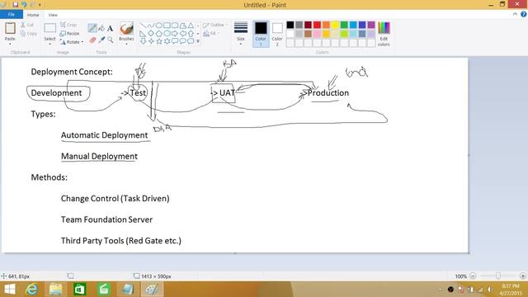Click the Copy button
This screenshot has width=528, height=297.
(29, 34)
